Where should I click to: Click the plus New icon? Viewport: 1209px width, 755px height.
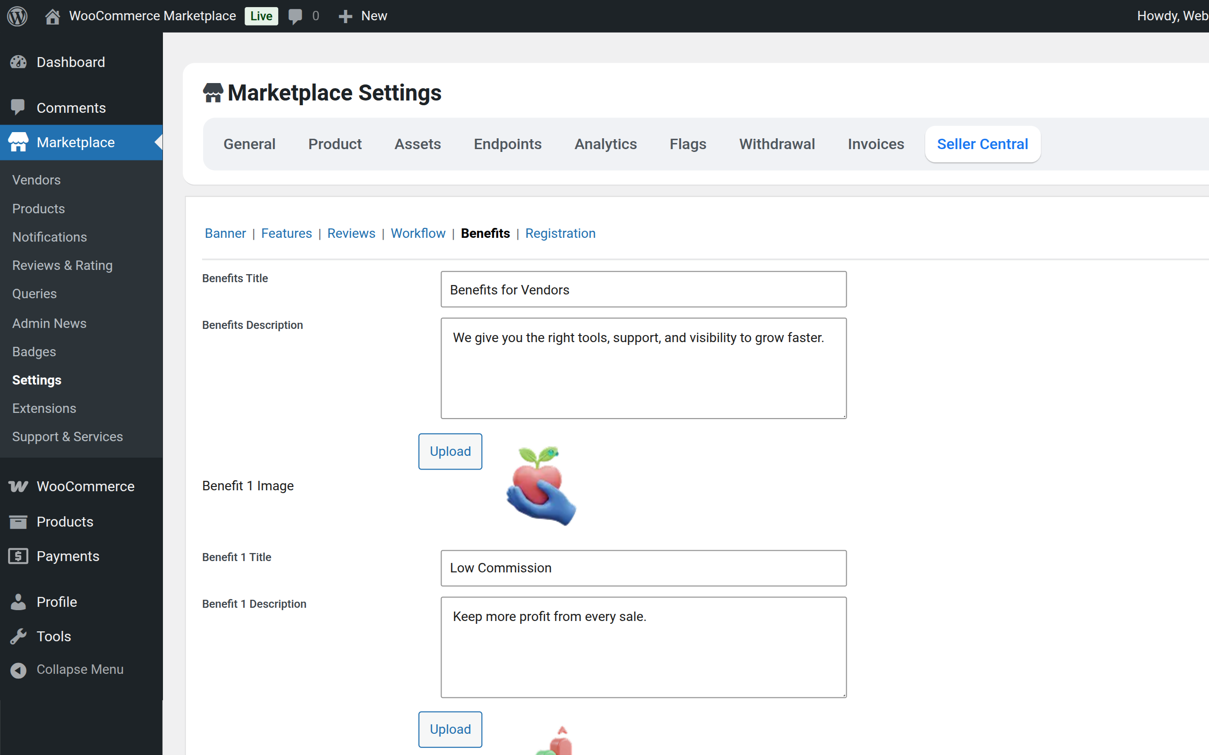pyautogui.click(x=345, y=16)
